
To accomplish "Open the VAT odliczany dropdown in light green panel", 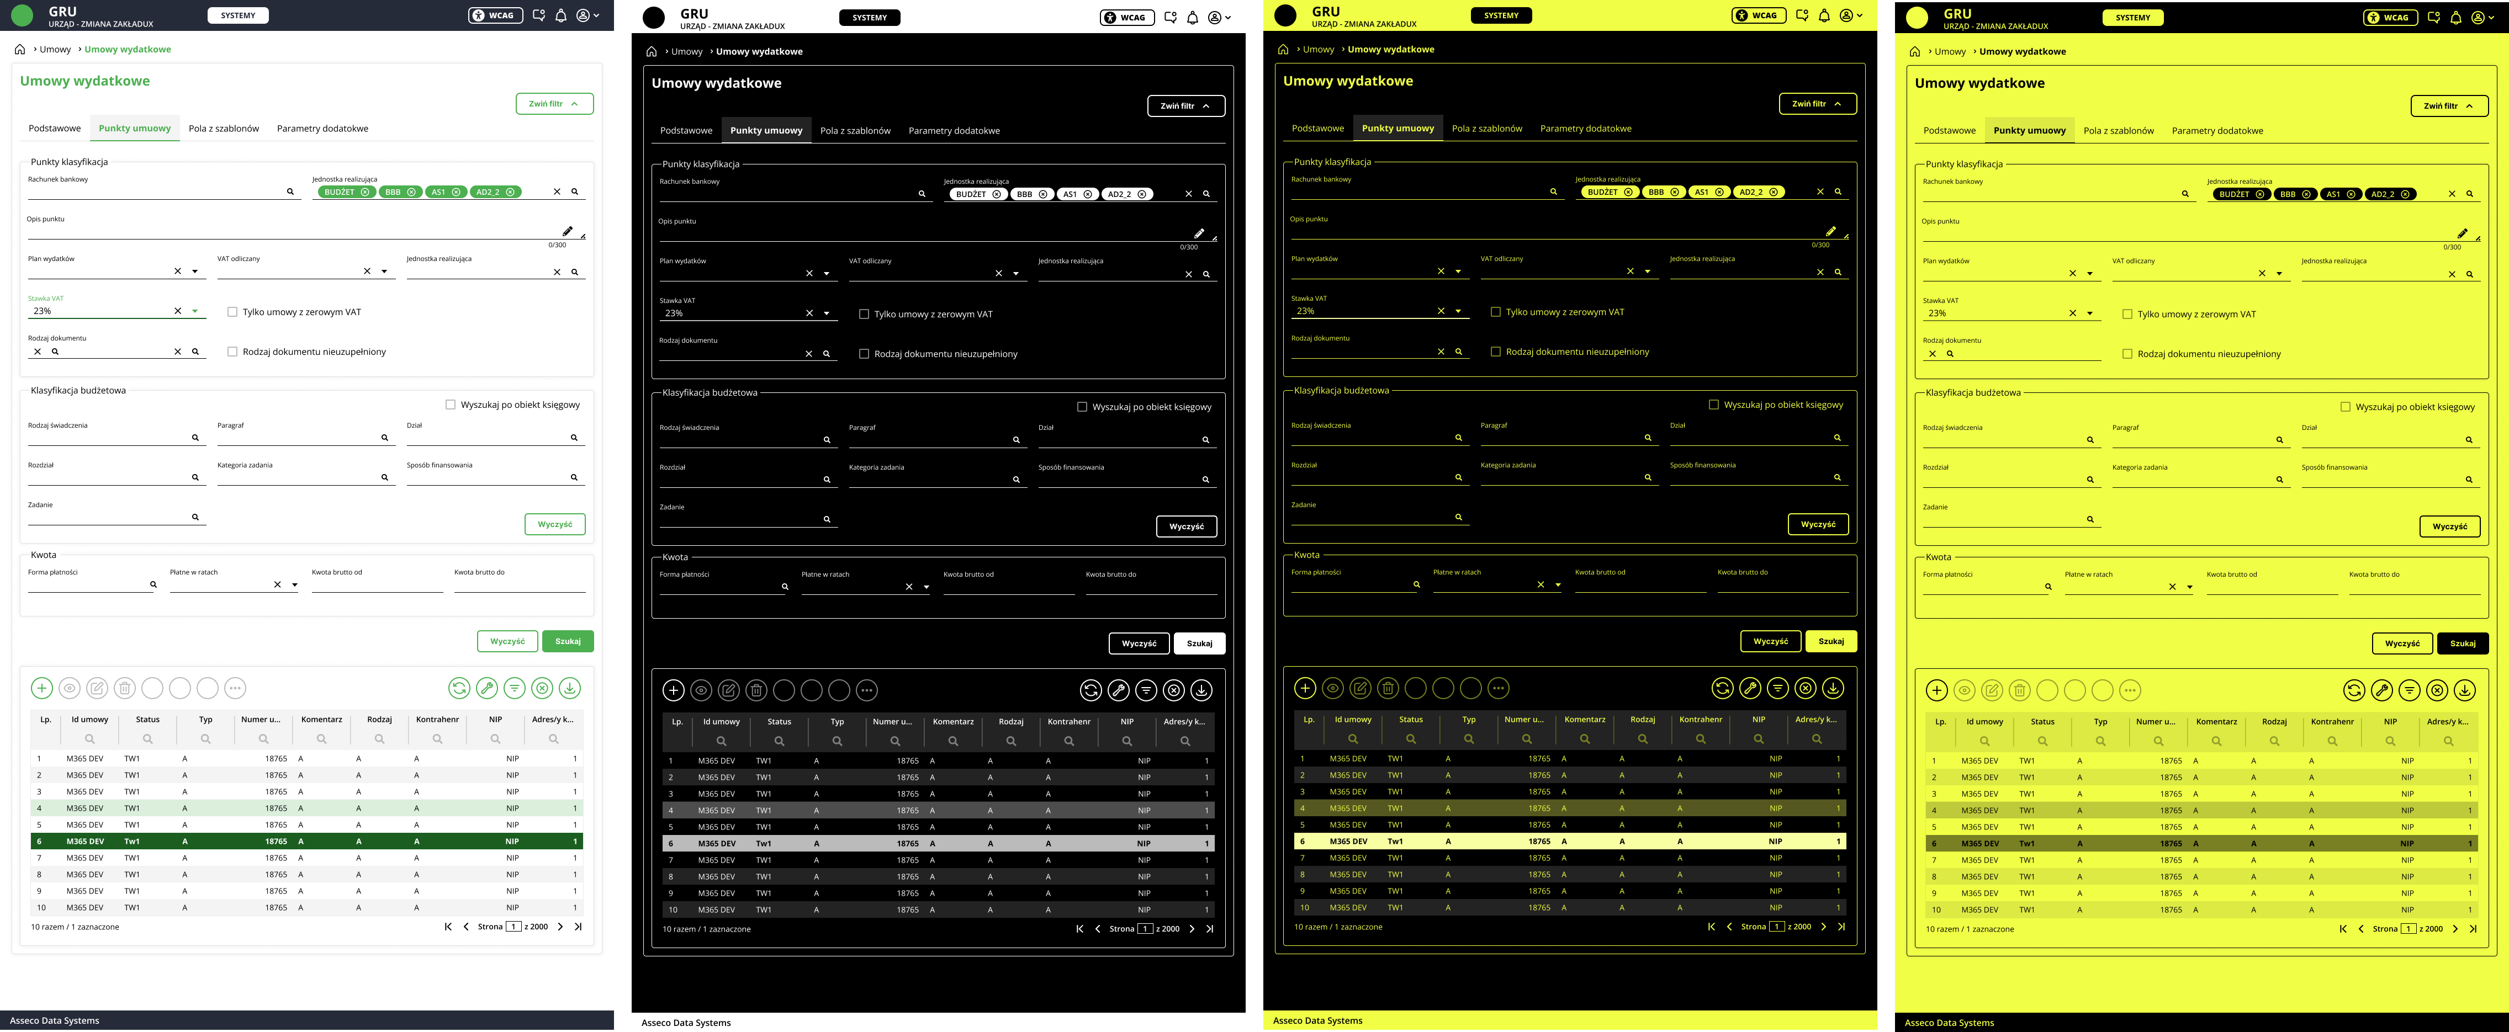I will pos(384,272).
